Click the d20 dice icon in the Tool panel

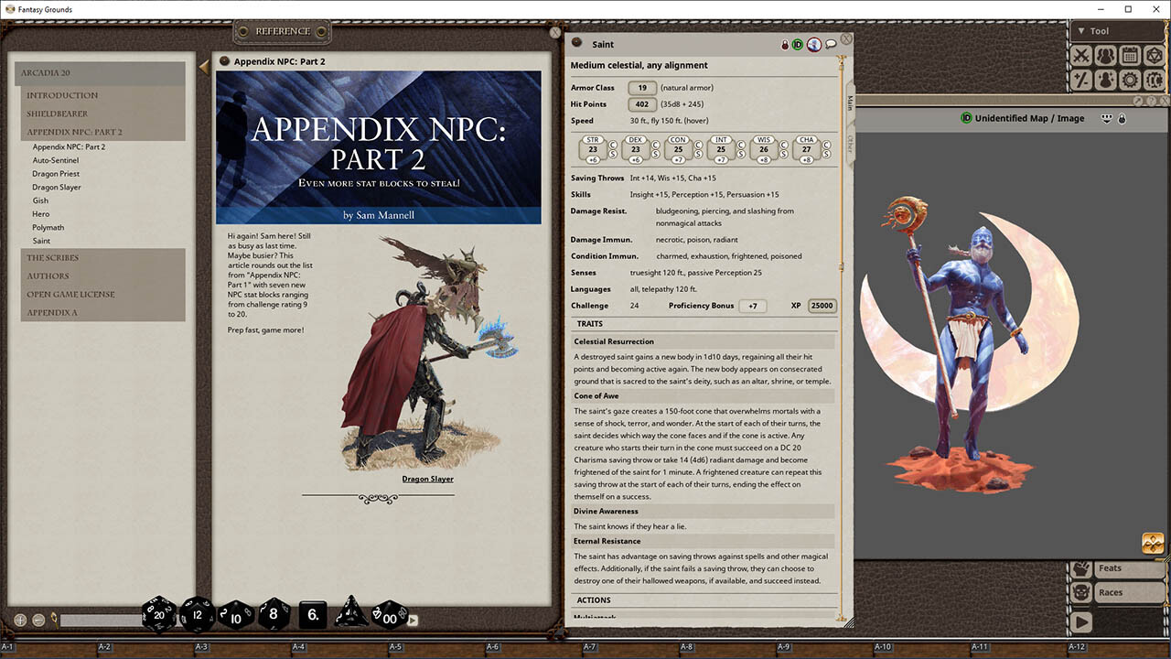click(1155, 55)
